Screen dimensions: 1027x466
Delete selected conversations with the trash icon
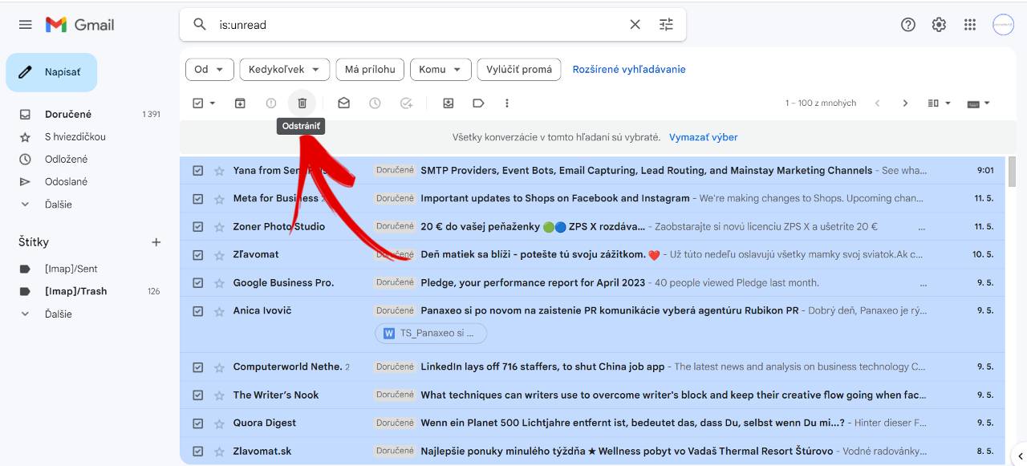pos(302,103)
